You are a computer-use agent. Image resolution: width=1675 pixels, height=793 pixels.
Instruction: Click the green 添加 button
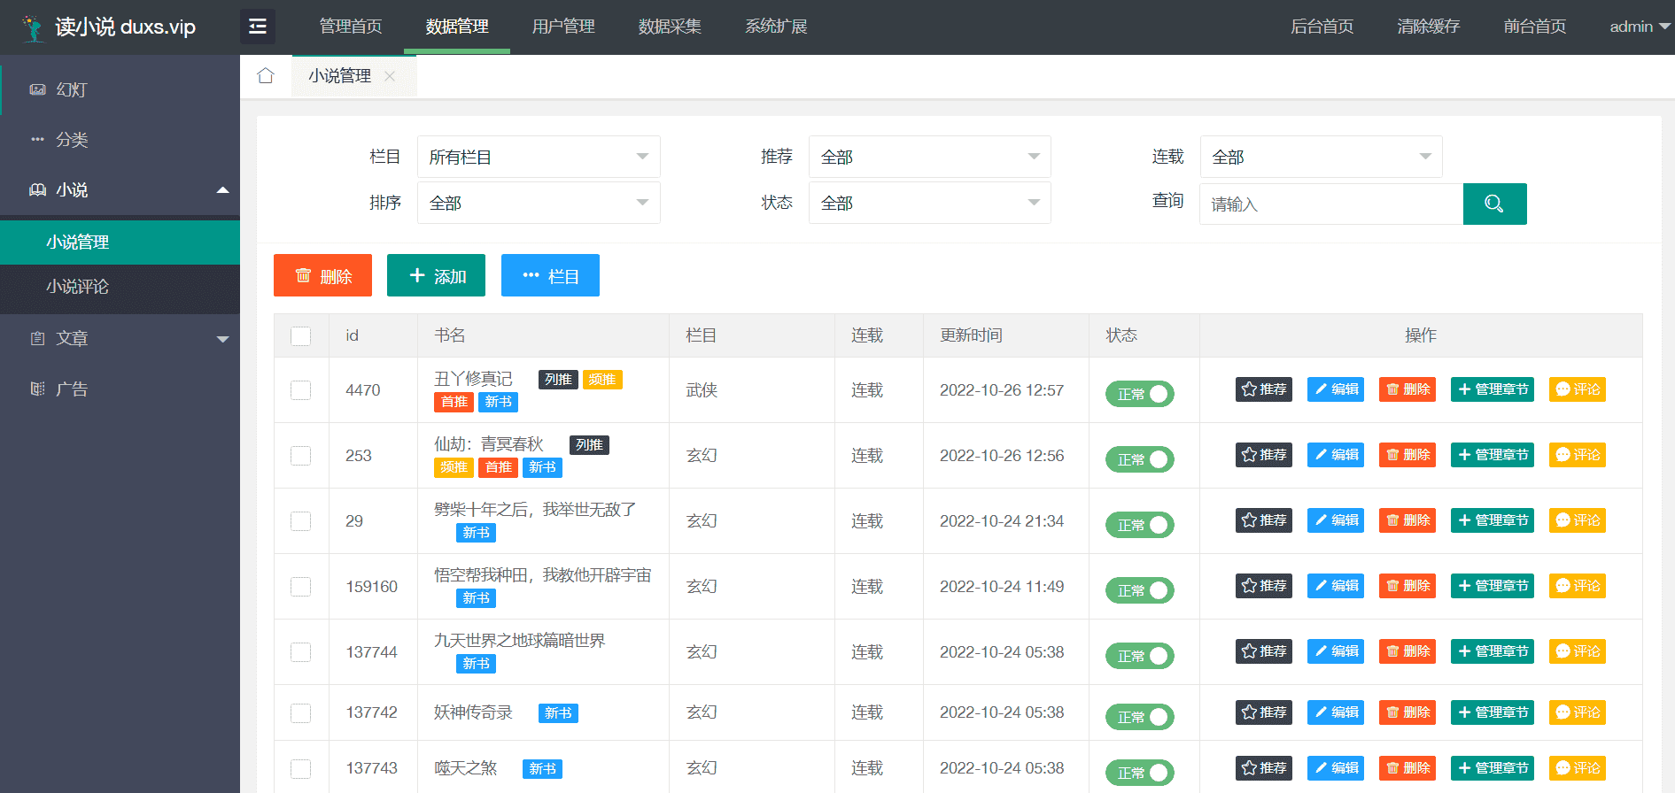pyautogui.click(x=436, y=275)
